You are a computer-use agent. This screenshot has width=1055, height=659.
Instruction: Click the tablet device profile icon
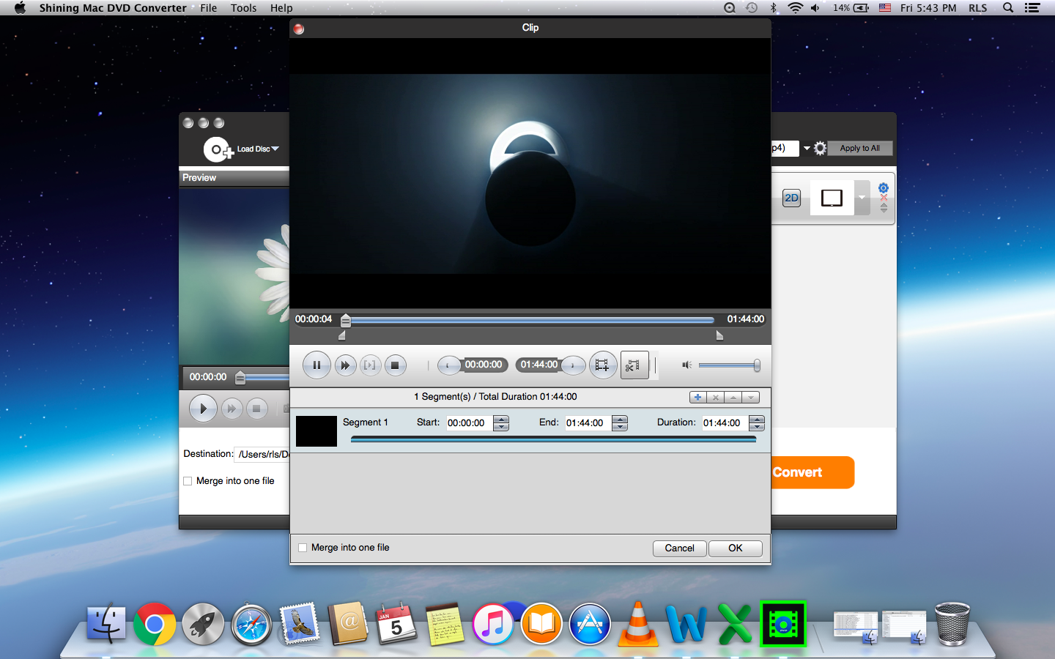point(832,198)
